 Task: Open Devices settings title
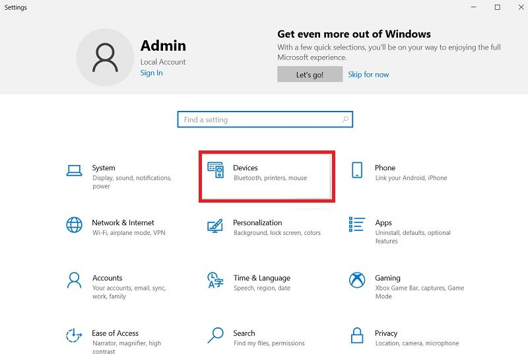click(x=245, y=168)
